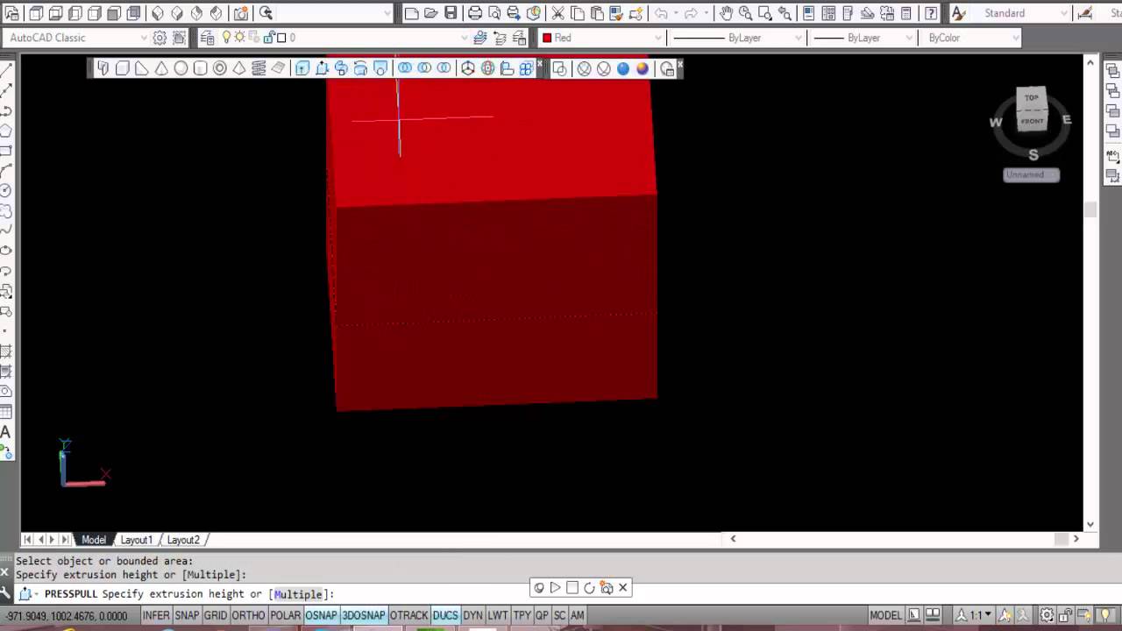This screenshot has width=1122, height=631.
Task: Toggle POLAR tracking in status bar
Action: point(285,615)
